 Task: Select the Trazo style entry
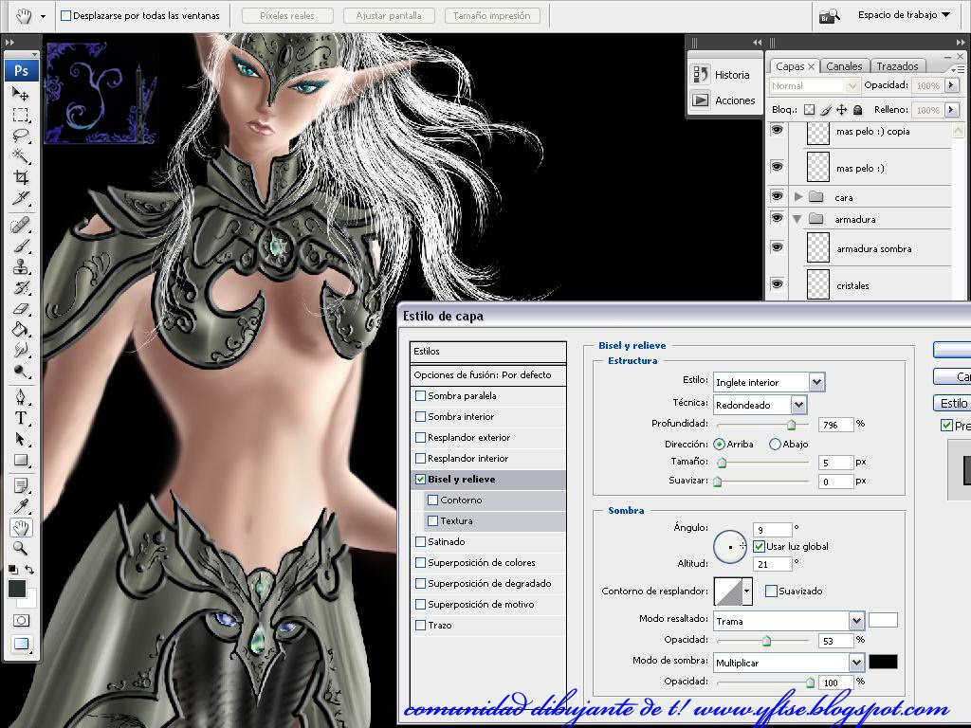click(488, 626)
